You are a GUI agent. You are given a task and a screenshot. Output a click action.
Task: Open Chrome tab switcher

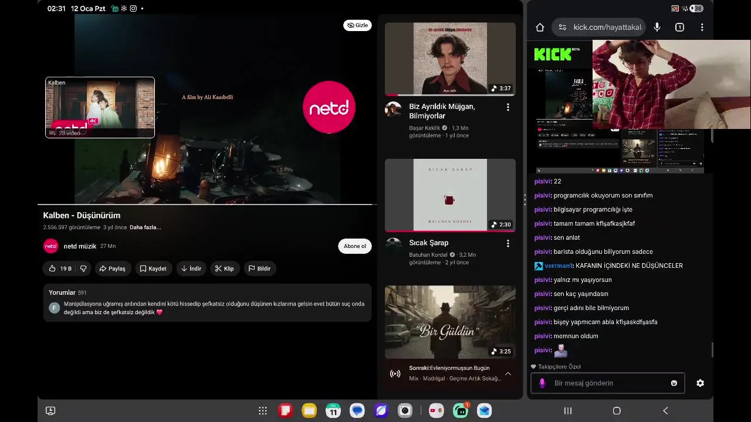tap(679, 27)
